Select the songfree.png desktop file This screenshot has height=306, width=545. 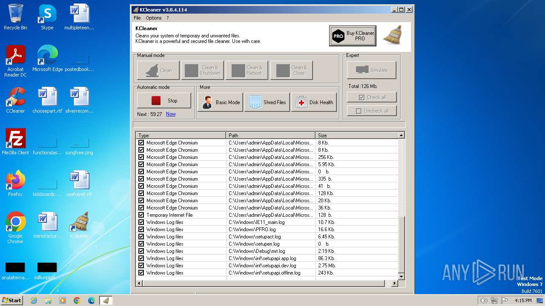pos(79,144)
